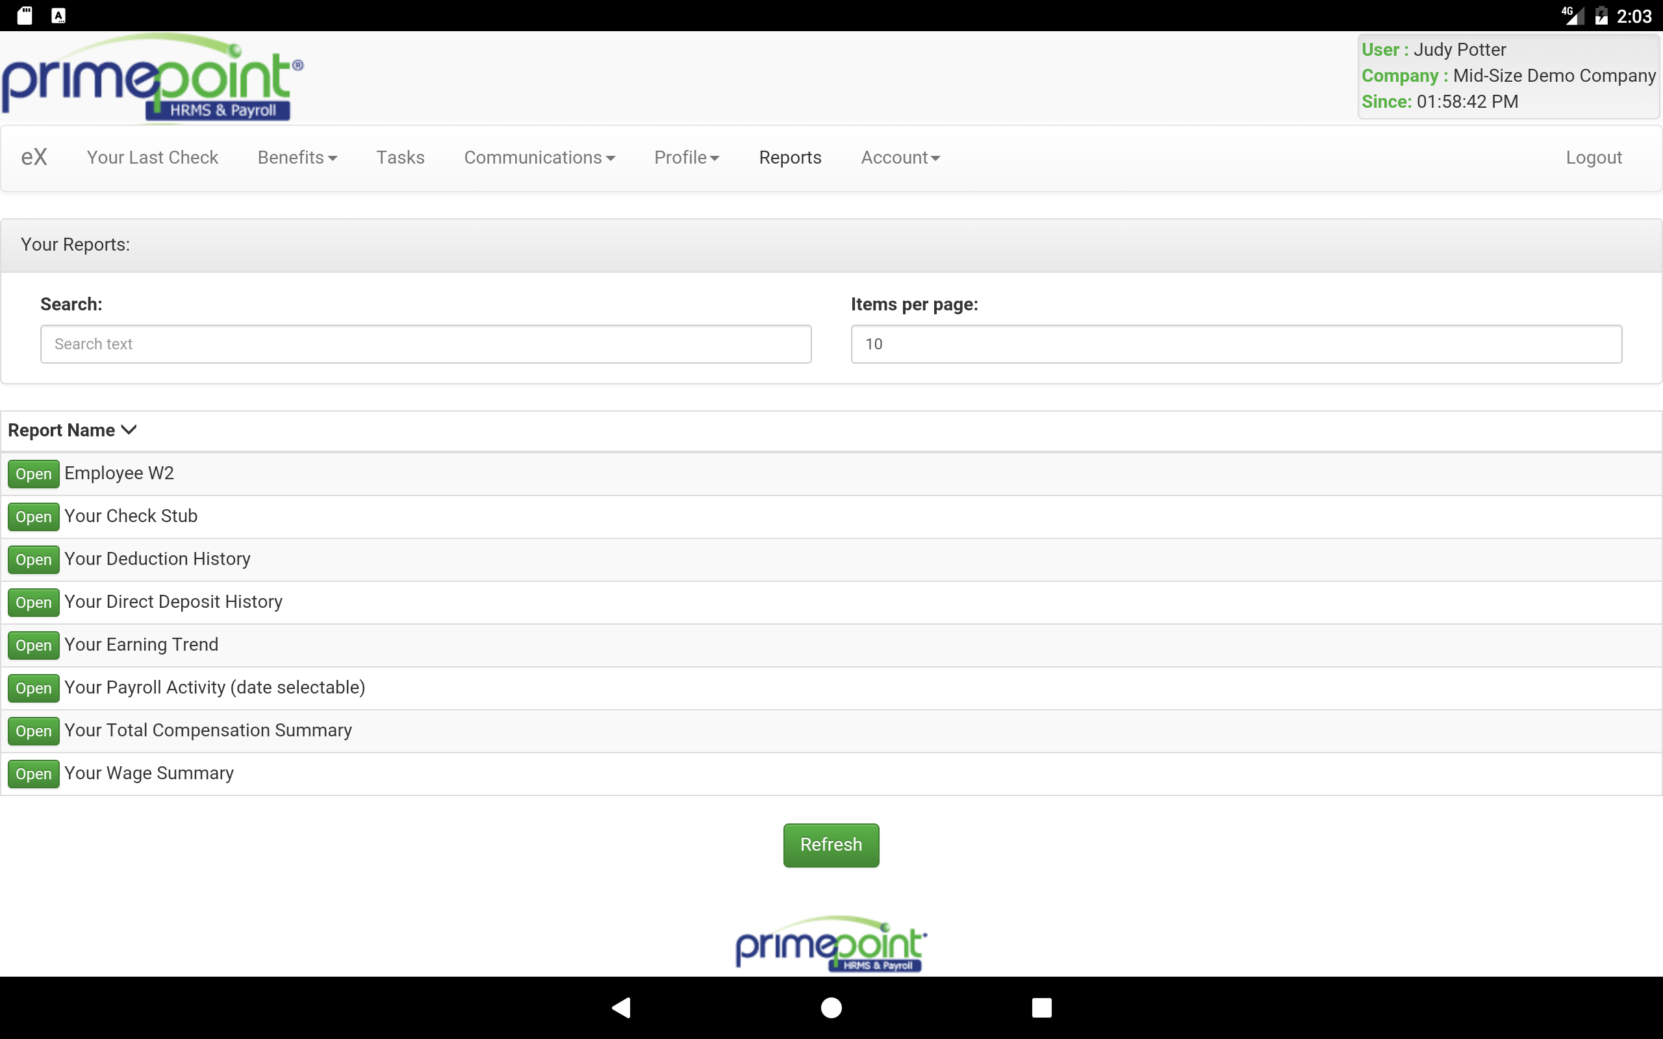Click the 'Your Deduction History' name text
This screenshot has height=1039, width=1663.
pyautogui.click(x=157, y=558)
